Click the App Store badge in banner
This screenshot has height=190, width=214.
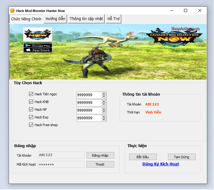38,50
